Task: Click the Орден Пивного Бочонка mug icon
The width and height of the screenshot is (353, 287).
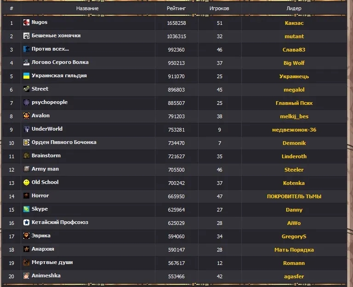Action: click(x=26, y=142)
